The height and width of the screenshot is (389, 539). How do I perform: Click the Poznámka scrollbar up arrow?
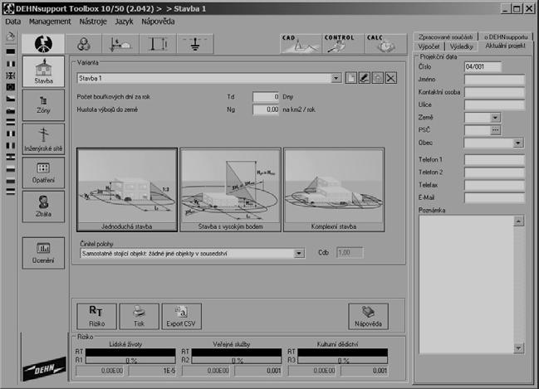click(519, 221)
